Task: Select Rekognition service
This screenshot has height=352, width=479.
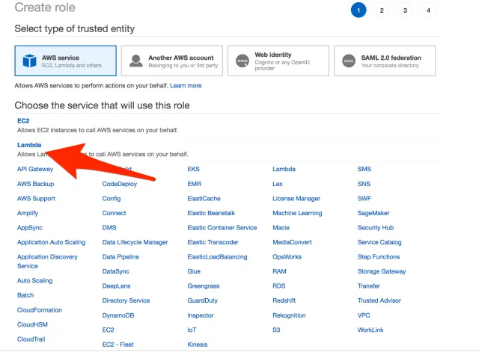Action: pos(289,315)
